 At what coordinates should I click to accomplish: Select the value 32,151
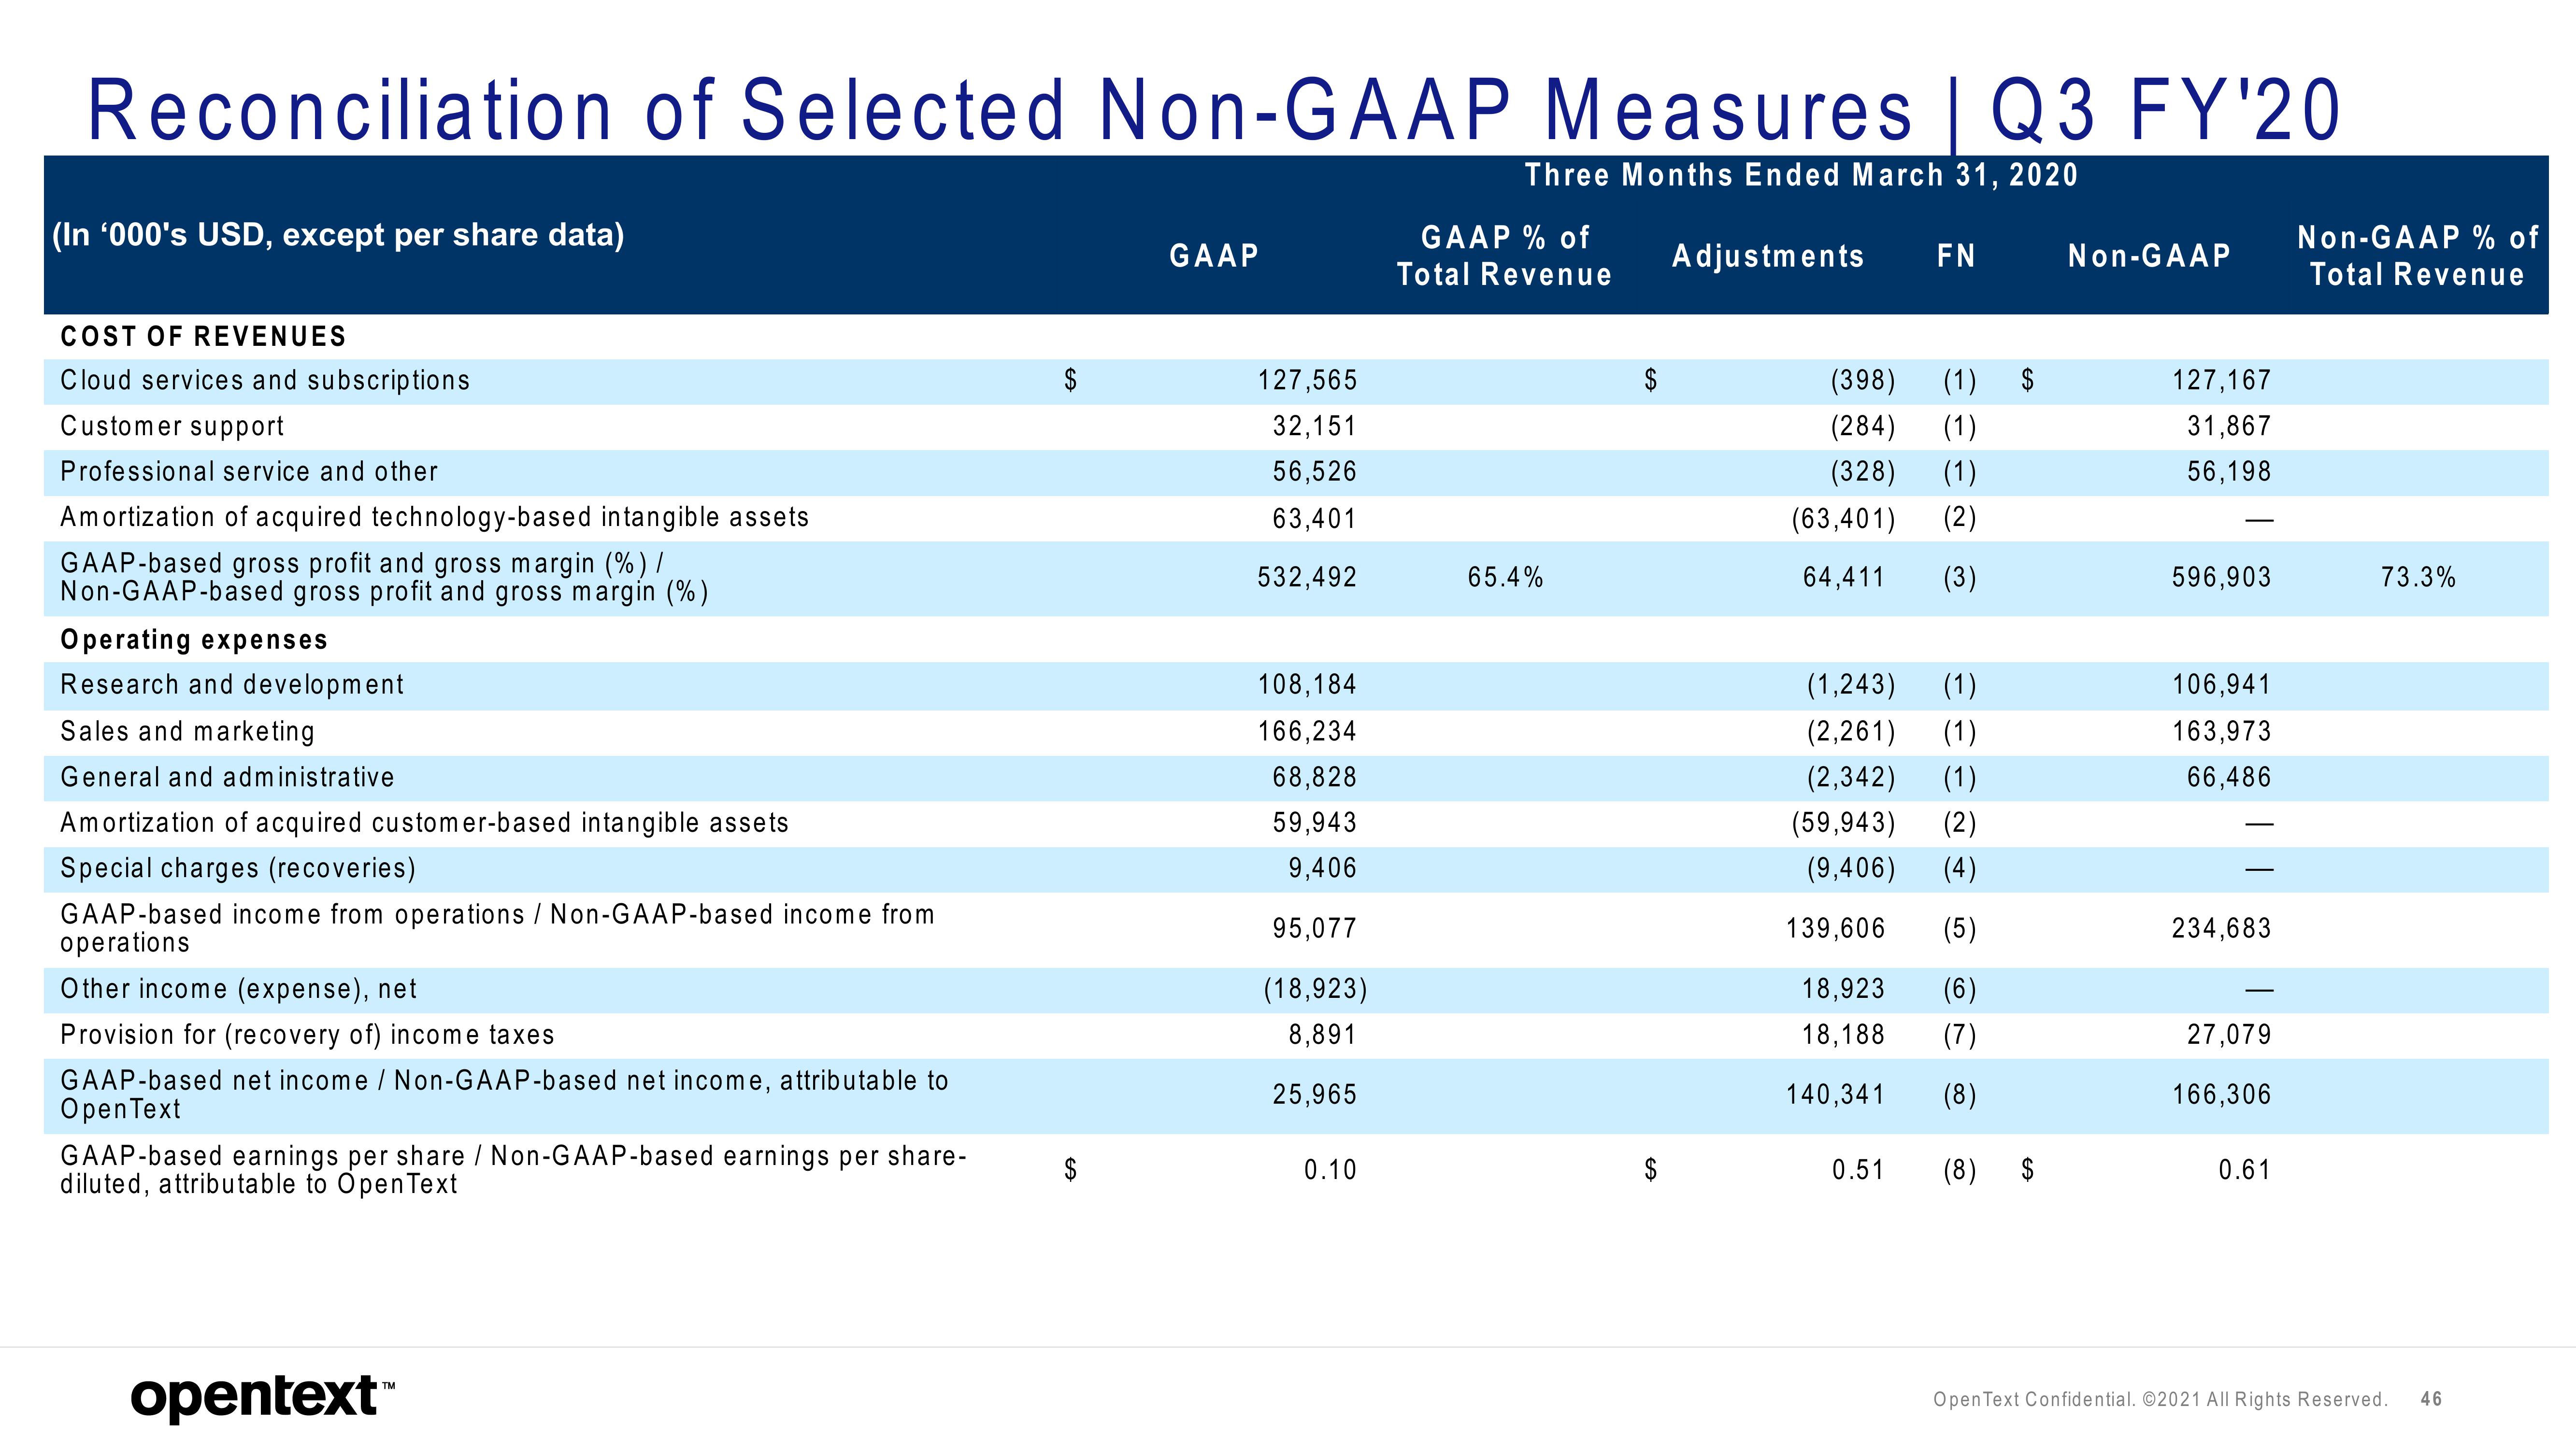click(1314, 426)
